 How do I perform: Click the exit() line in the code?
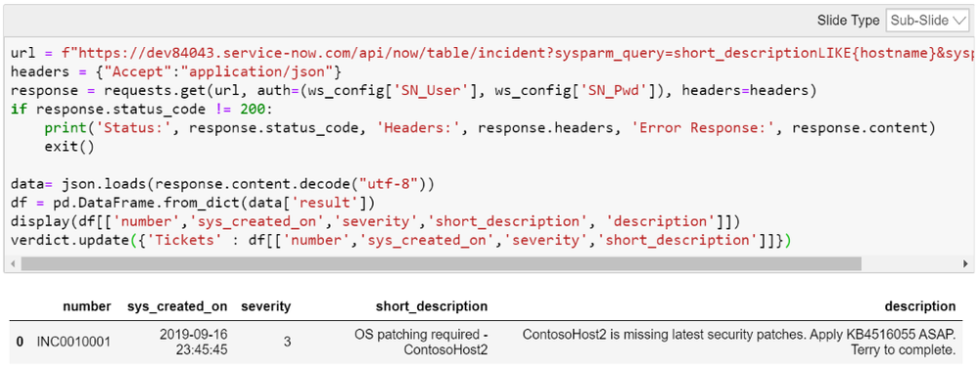coord(69,147)
